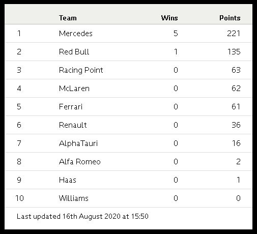Click position number 10 for Williams
257x234 pixels.
point(19,198)
